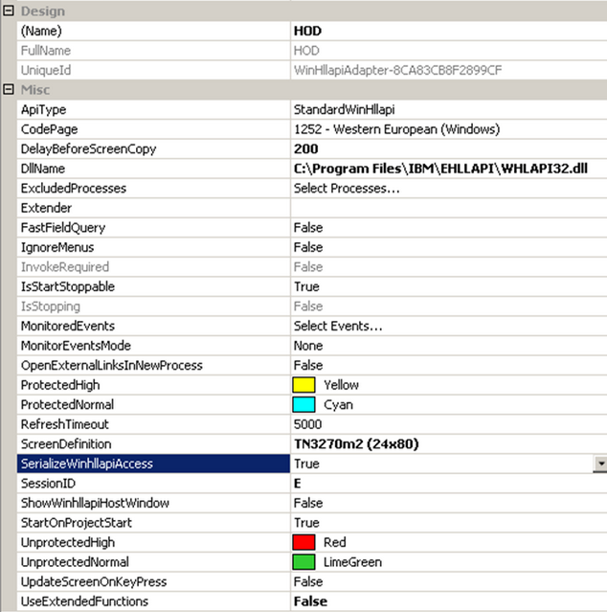Collapse the Misc category section

point(9,90)
